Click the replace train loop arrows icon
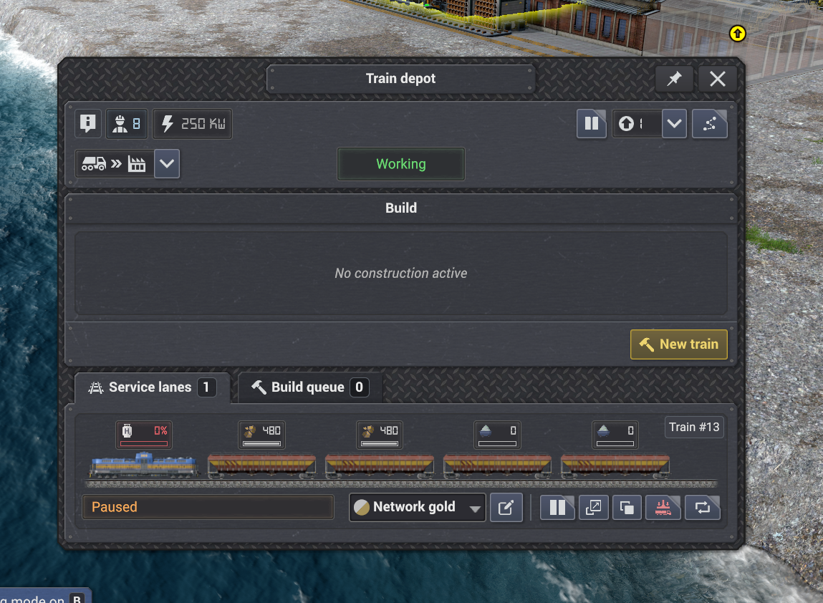The image size is (823, 603). pos(702,508)
